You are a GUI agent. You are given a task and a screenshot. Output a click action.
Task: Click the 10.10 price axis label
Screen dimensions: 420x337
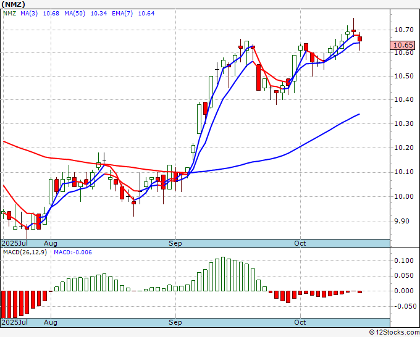[404, 172]
